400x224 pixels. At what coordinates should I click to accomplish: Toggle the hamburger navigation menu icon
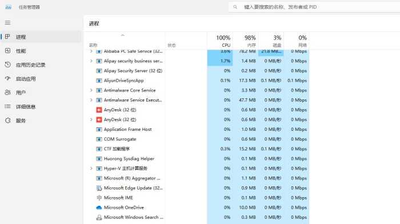pyautogui.click(x=7, y=23)
